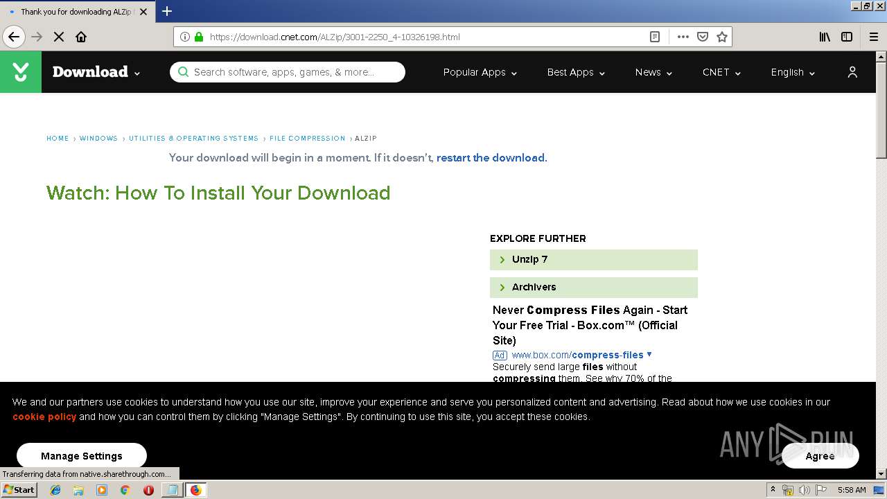This screenshot has width=887, height=499.
Task: Open the user account profile icon
Action: click(852, 72)
